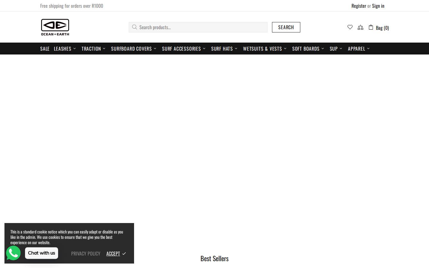Click the Ocean + Earth logo

coord(55,27)
